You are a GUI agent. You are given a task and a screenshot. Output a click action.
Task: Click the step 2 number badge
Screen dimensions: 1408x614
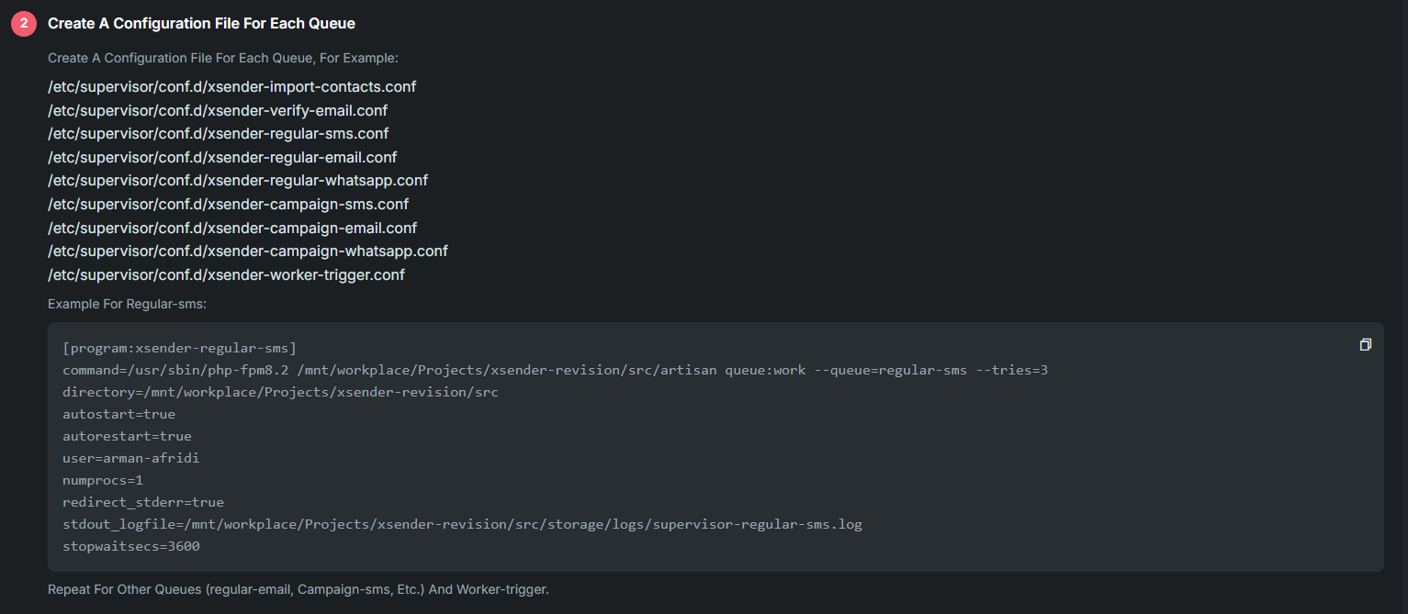(24, 24)
